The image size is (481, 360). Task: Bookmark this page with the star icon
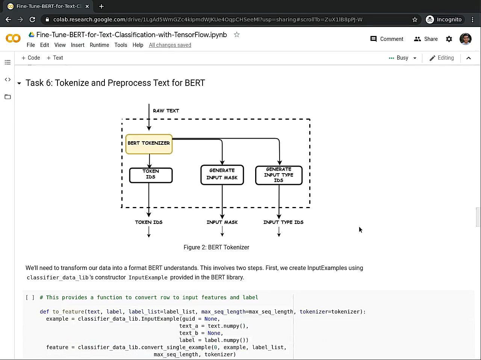click(415, 19)
